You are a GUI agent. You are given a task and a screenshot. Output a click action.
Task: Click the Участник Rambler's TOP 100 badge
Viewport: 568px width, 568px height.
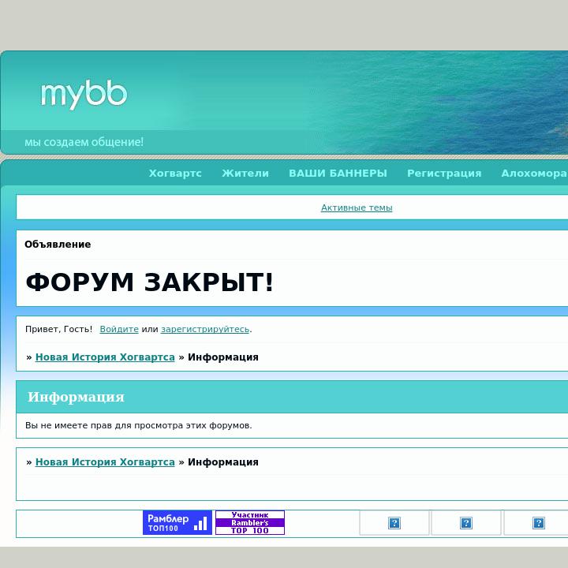click(x=250, y=522)
